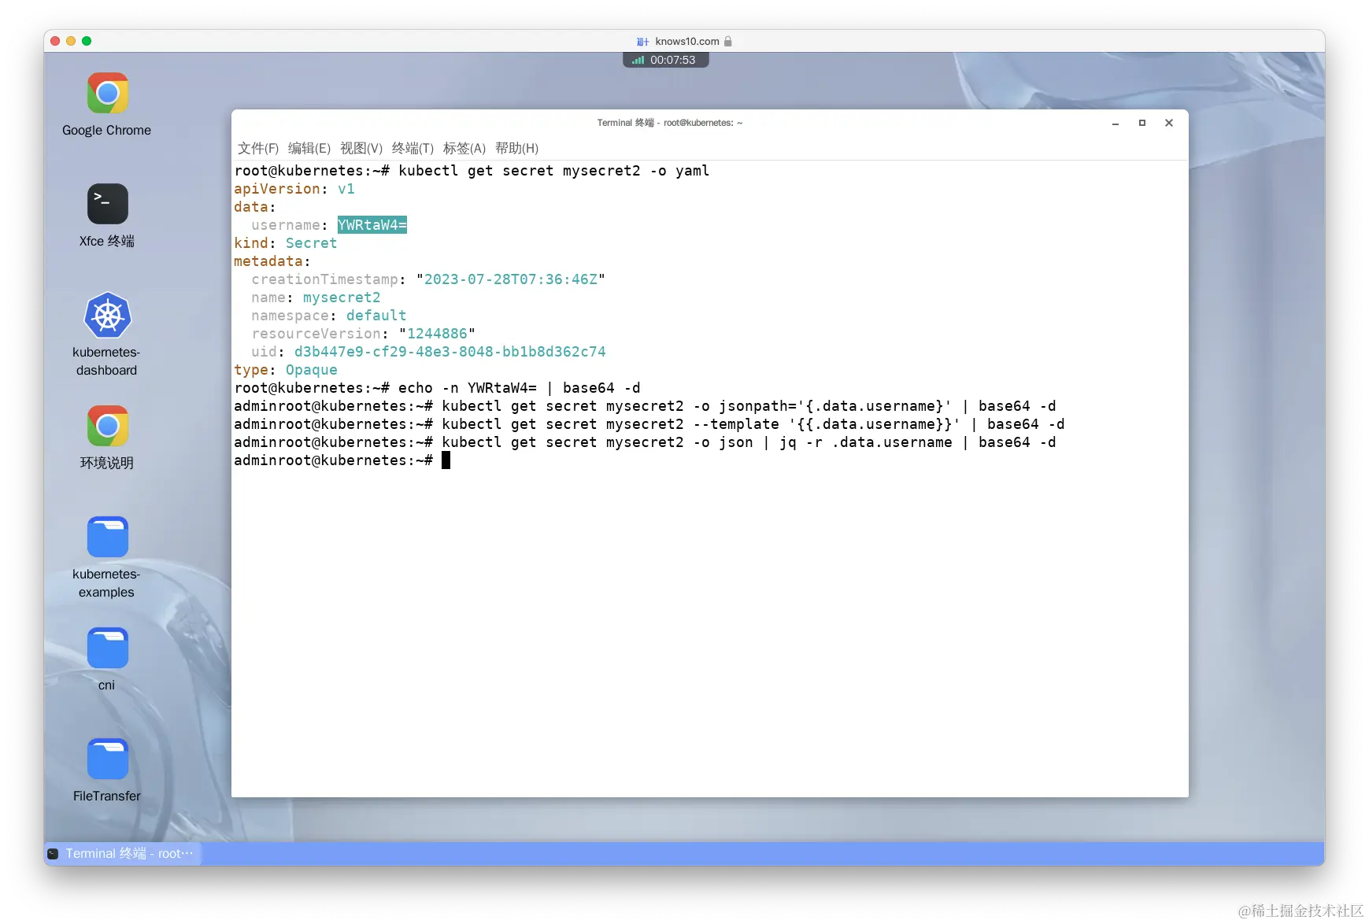Click the highlighted YWRtaW4= secret value
This screenshot has width=1369, height=924.
pyautogui.click(x=372, y=225)
